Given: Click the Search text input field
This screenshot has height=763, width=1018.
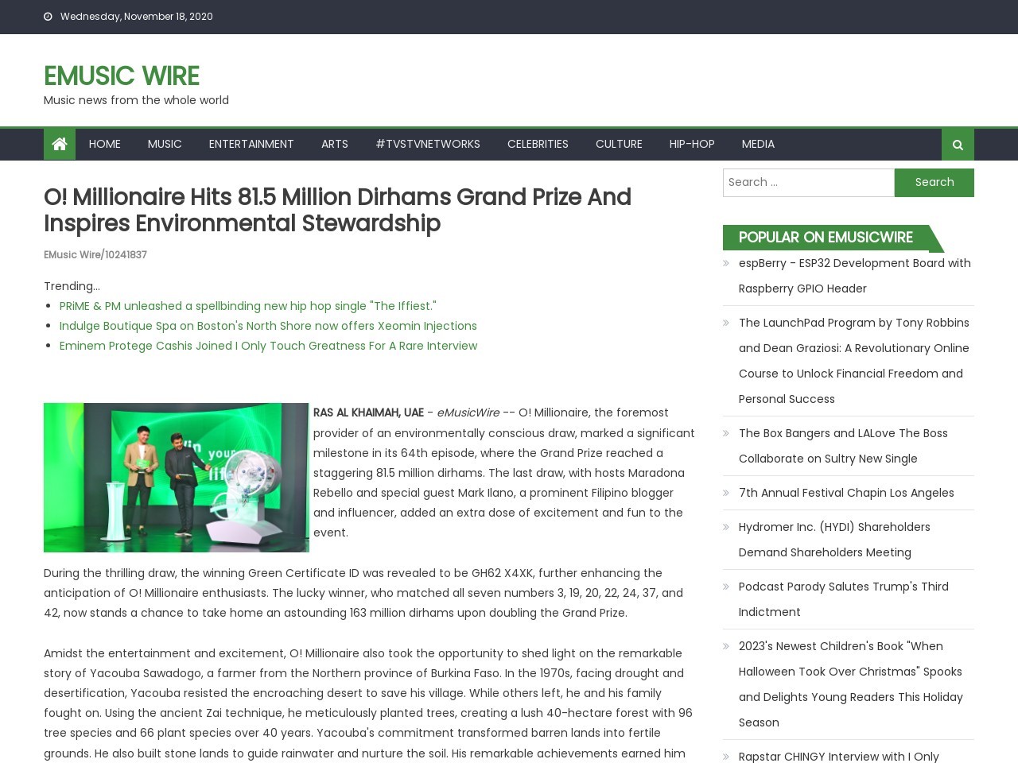Looking at the screenshot, I should tap(808, 182).
